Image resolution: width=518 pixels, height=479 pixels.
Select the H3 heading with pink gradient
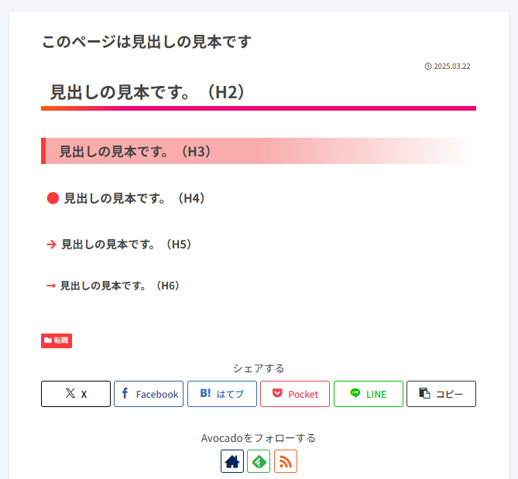(x=136, y=152)
